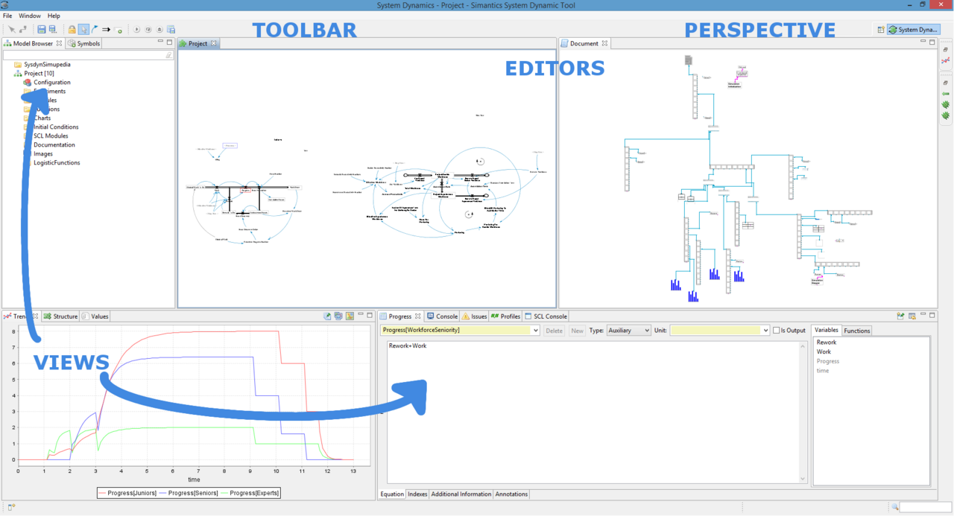This screenshot has width=954, height=516.
Task: Click the Save icon in the toolbar
Action: pos(42,30)
